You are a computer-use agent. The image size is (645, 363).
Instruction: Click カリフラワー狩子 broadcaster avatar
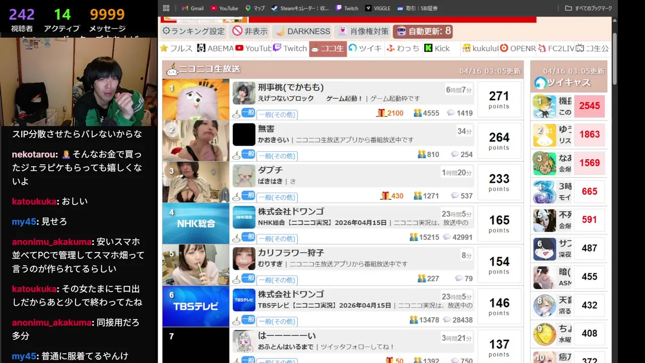click(244, 259)
